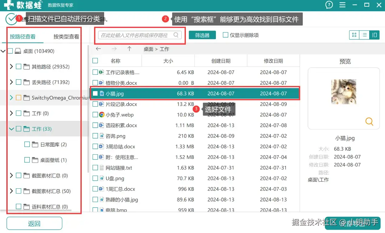Click the image icon of 咨询.png
This screenshot has width=385, height=233.
[x=102, y=136]
